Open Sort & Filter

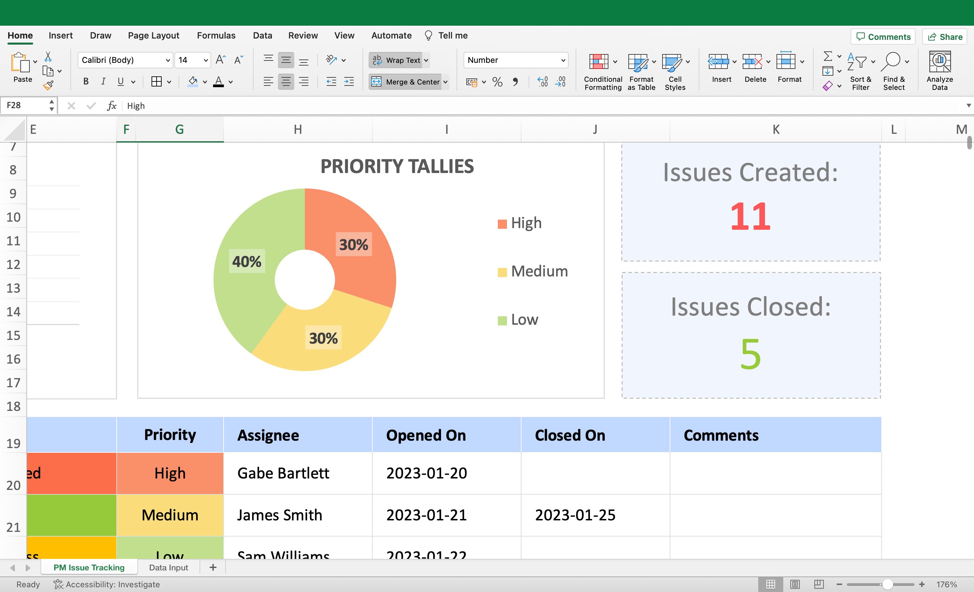point(860,71)
